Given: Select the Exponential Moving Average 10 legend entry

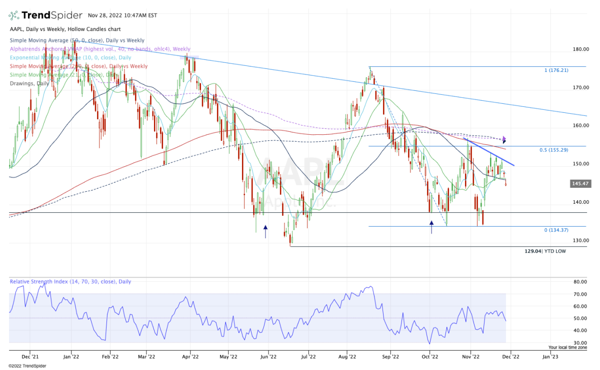Looking at the screenshot, I should point(70,58).
